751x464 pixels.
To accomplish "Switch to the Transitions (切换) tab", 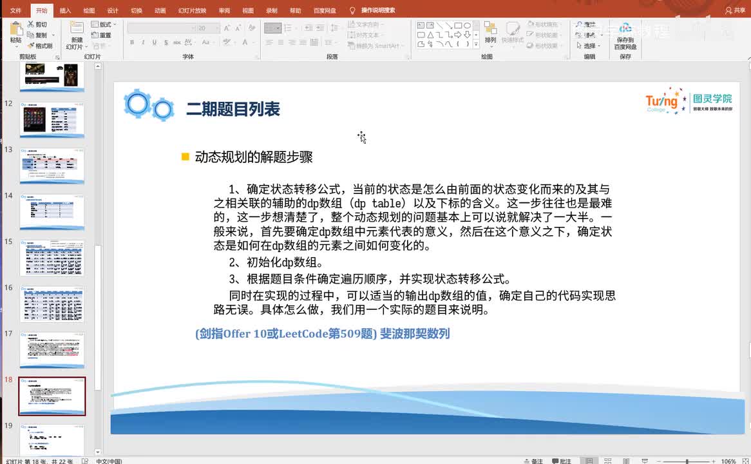I will point(137,10).
